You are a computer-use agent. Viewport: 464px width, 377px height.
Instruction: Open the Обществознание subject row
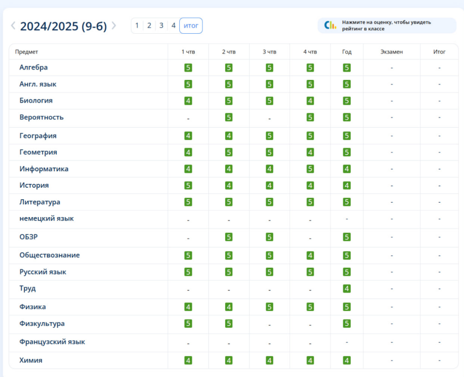click(49, 255)
